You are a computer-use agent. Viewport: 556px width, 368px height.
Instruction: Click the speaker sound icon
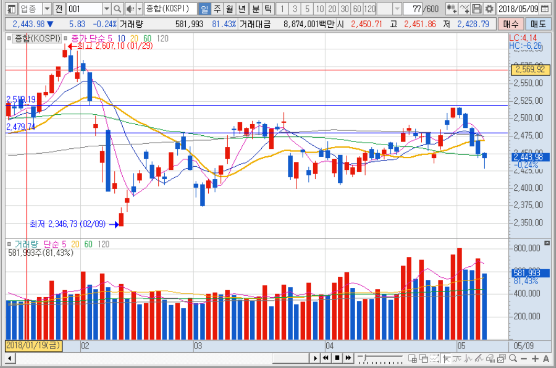(130, 8)
